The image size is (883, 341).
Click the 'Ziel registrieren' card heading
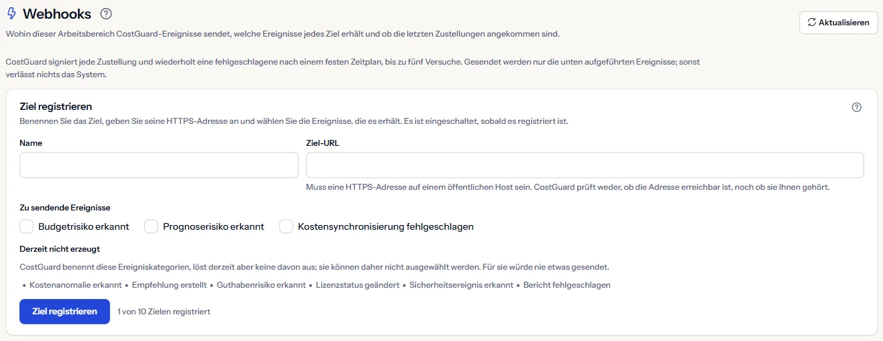[56, 107]
